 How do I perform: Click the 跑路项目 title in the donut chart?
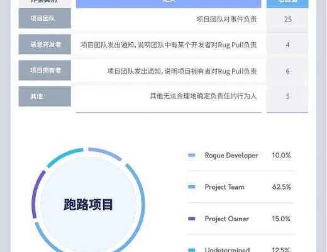(88, 204)
